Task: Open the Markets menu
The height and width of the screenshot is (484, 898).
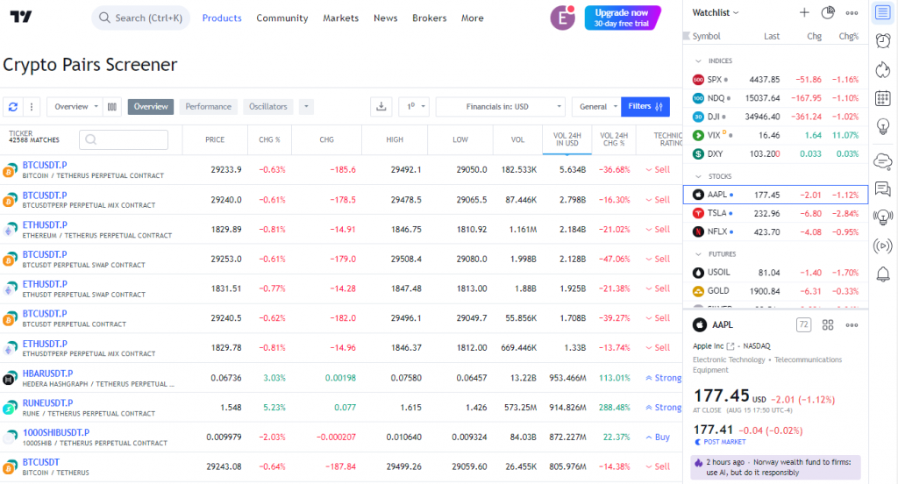Action: pos(340,18)
